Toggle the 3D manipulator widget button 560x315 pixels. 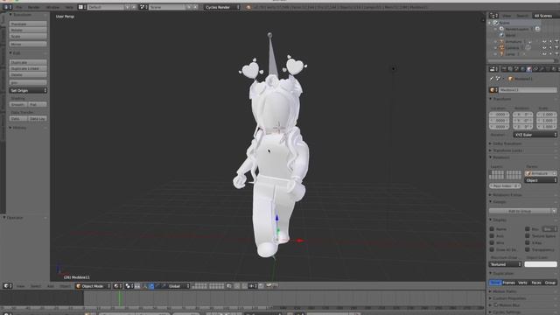pos(144,286)
